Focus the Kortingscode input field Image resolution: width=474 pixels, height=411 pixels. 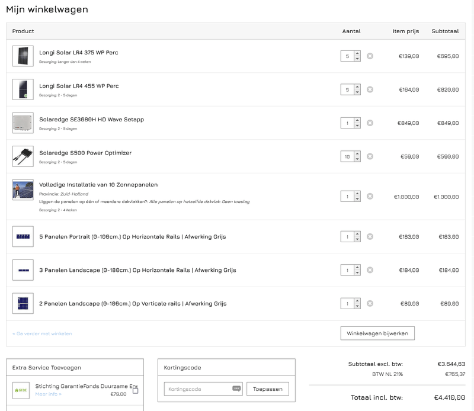click(x=197, y=389)
